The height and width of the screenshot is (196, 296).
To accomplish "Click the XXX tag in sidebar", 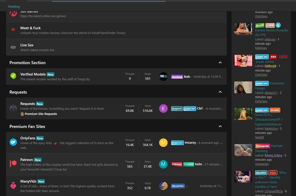I will (x=273, y=57).
